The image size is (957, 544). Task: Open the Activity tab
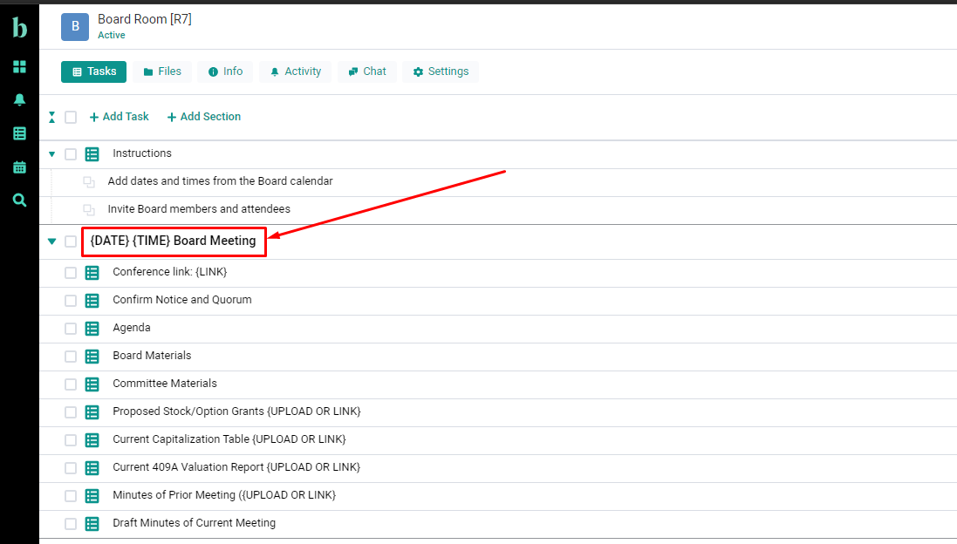[296, 71]
